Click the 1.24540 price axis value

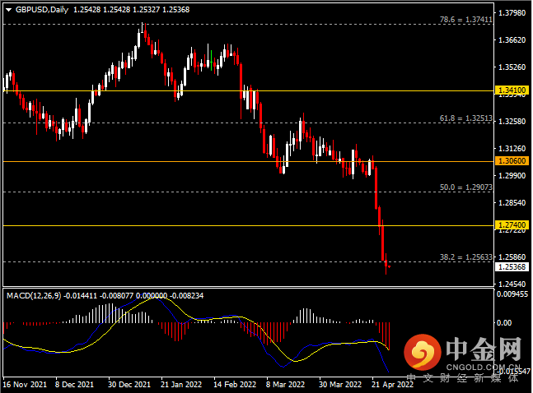point(512,284)
